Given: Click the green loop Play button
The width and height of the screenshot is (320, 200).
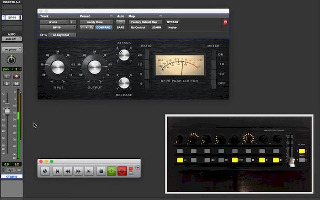Looking at the screenshot, I should (112, 171).
